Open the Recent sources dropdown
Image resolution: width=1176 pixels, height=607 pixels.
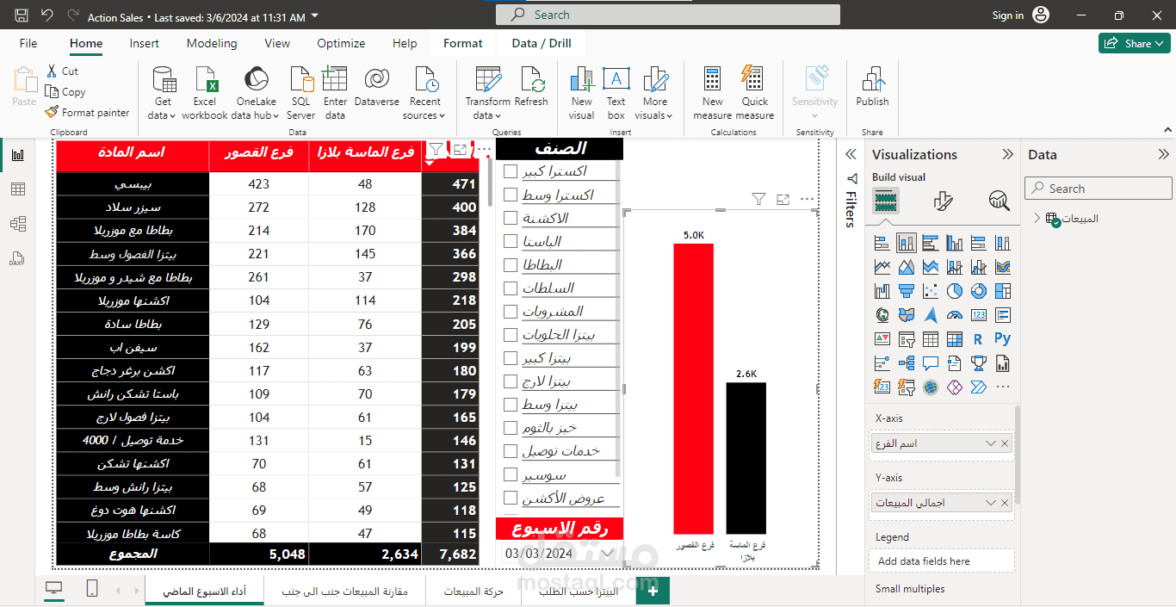pos(424,93)
